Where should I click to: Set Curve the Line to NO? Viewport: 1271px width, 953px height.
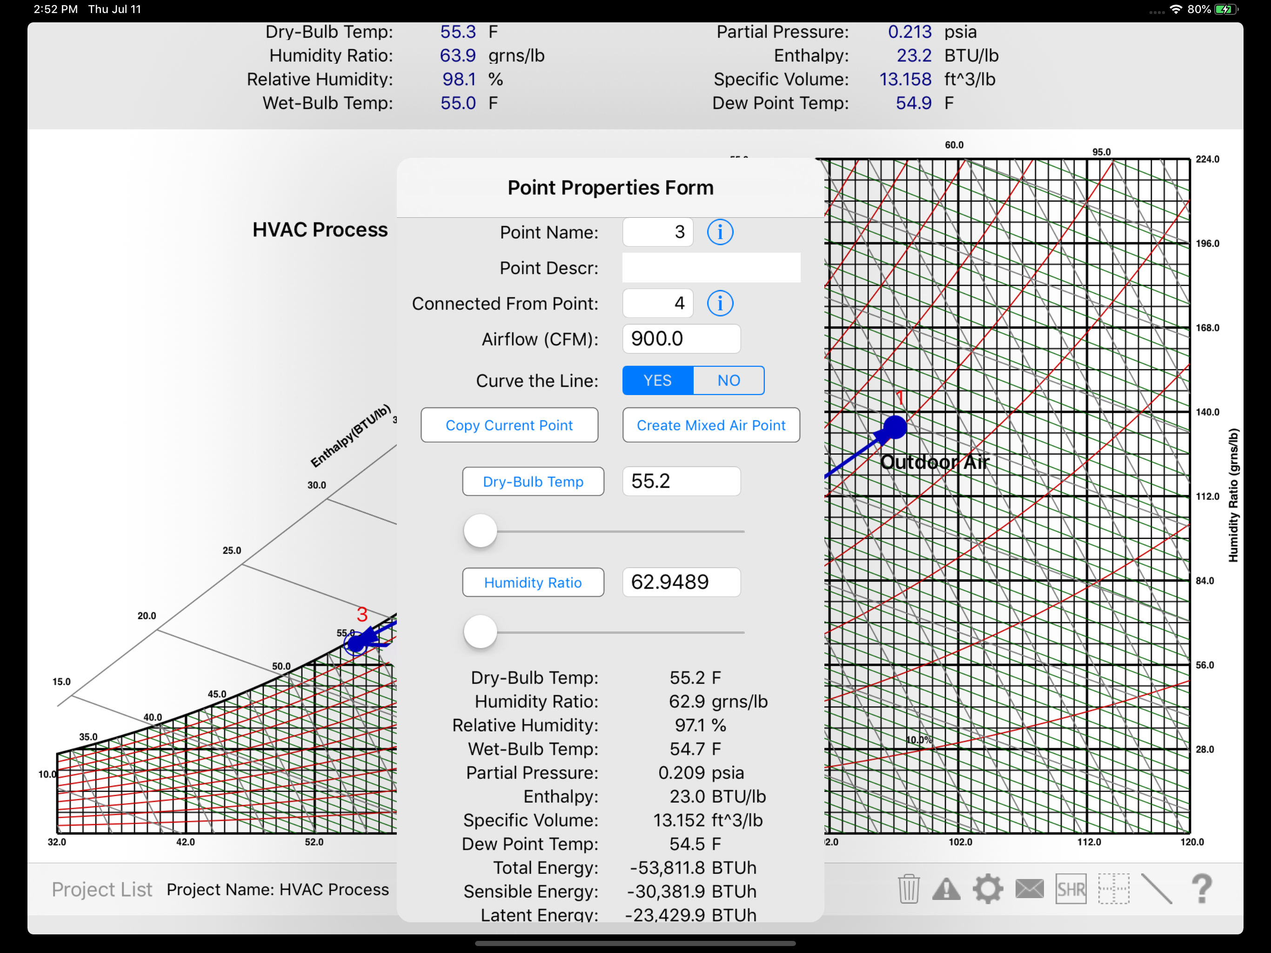[x=729, y=381]
